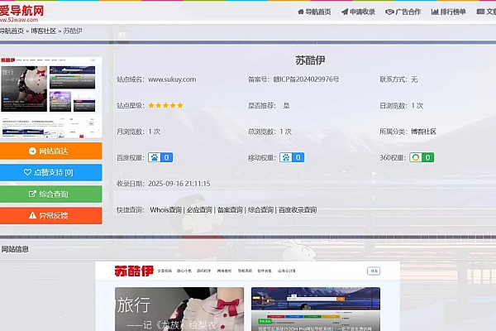Click the domain www.sukuy.com
Screen dimensions: 496x331
172,79
